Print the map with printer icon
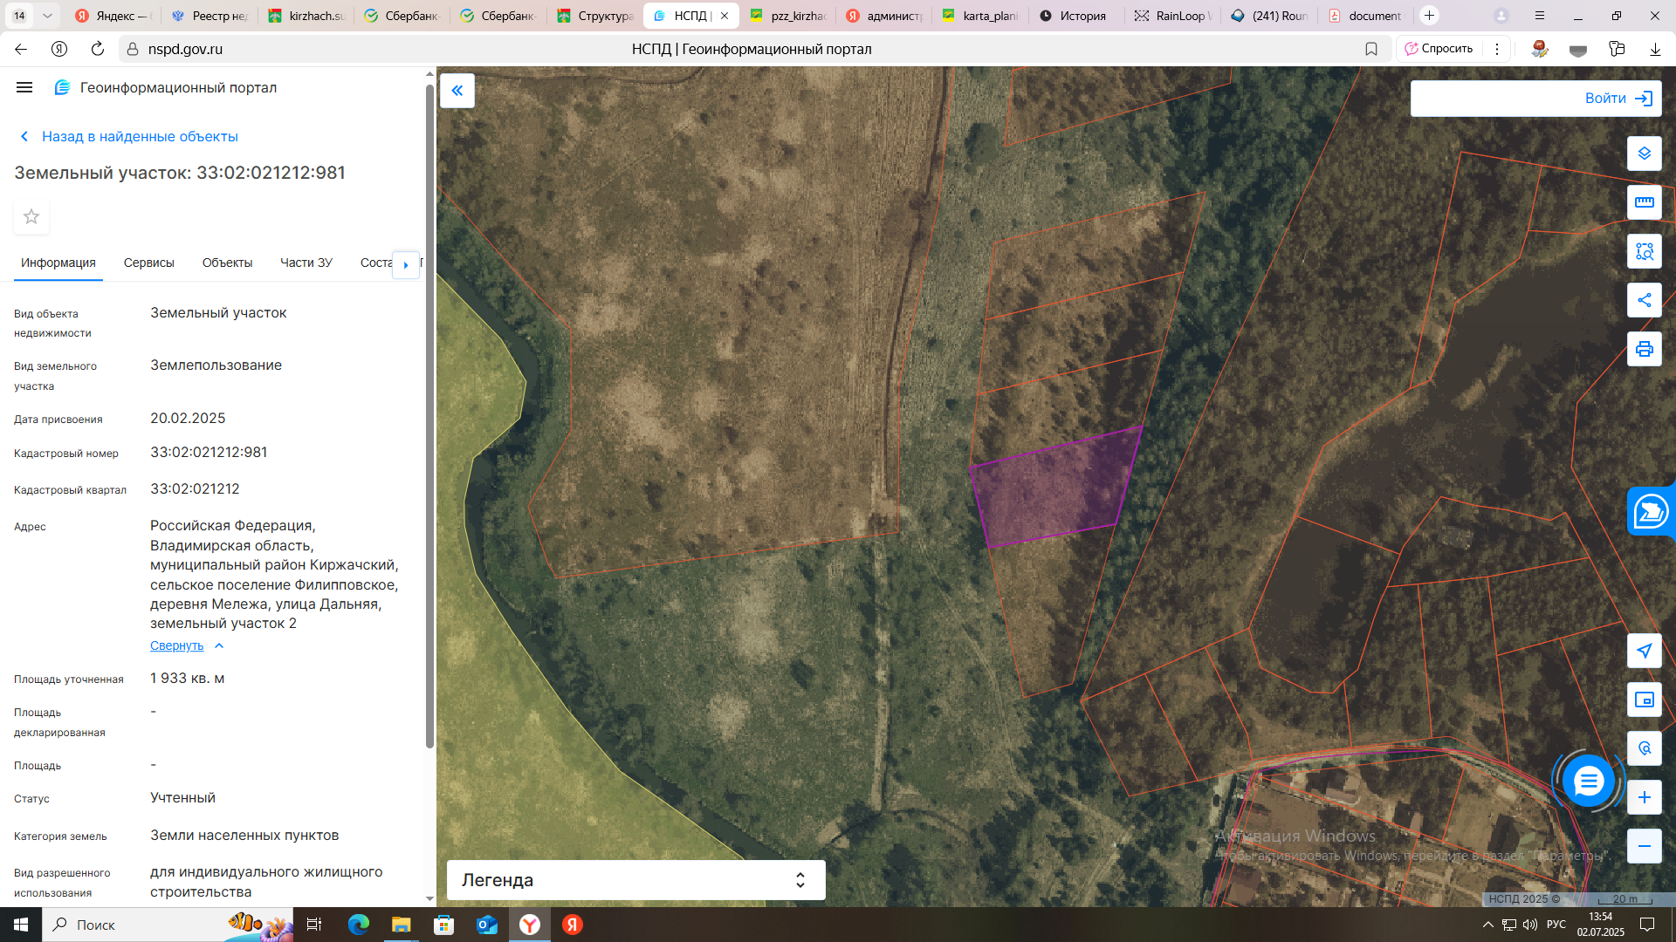 1644,349
